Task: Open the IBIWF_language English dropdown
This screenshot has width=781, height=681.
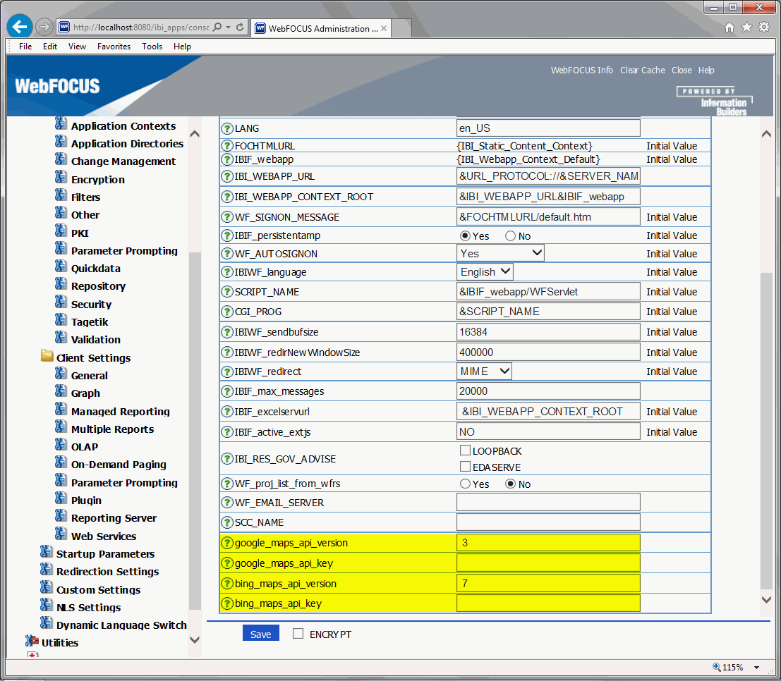Action: (x=485, y=272)
